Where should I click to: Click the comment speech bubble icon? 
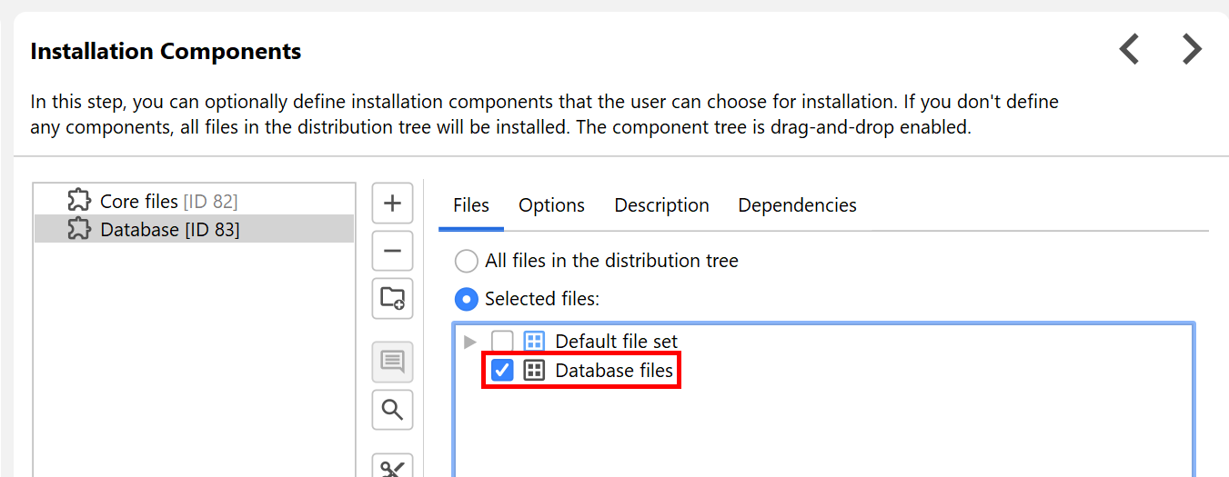coord(392,362)
